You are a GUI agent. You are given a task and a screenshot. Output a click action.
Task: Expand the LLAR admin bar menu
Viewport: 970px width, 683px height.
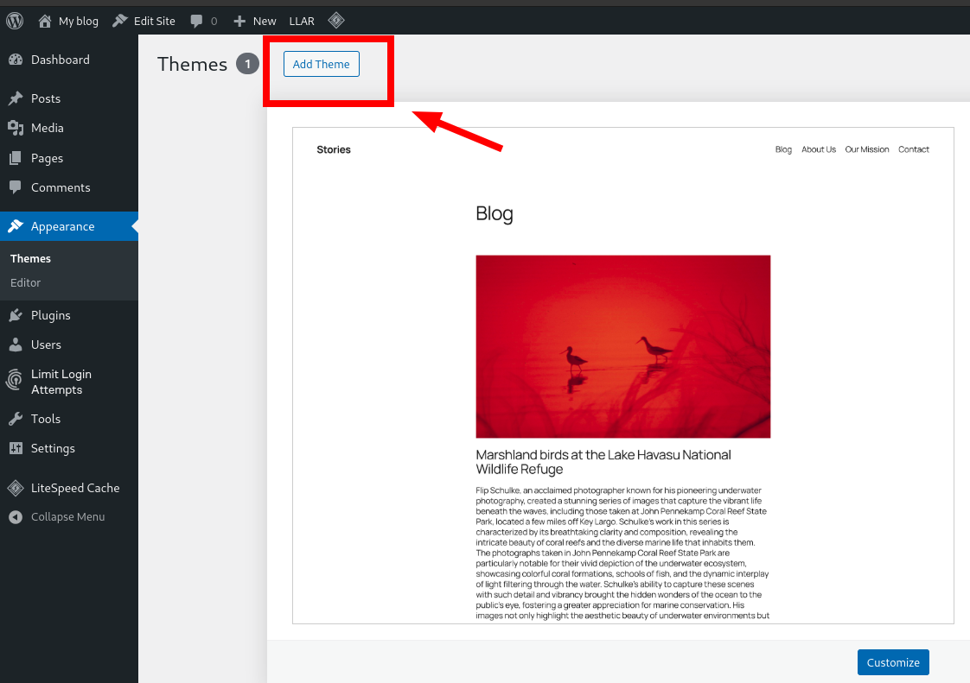pos(301,20)
